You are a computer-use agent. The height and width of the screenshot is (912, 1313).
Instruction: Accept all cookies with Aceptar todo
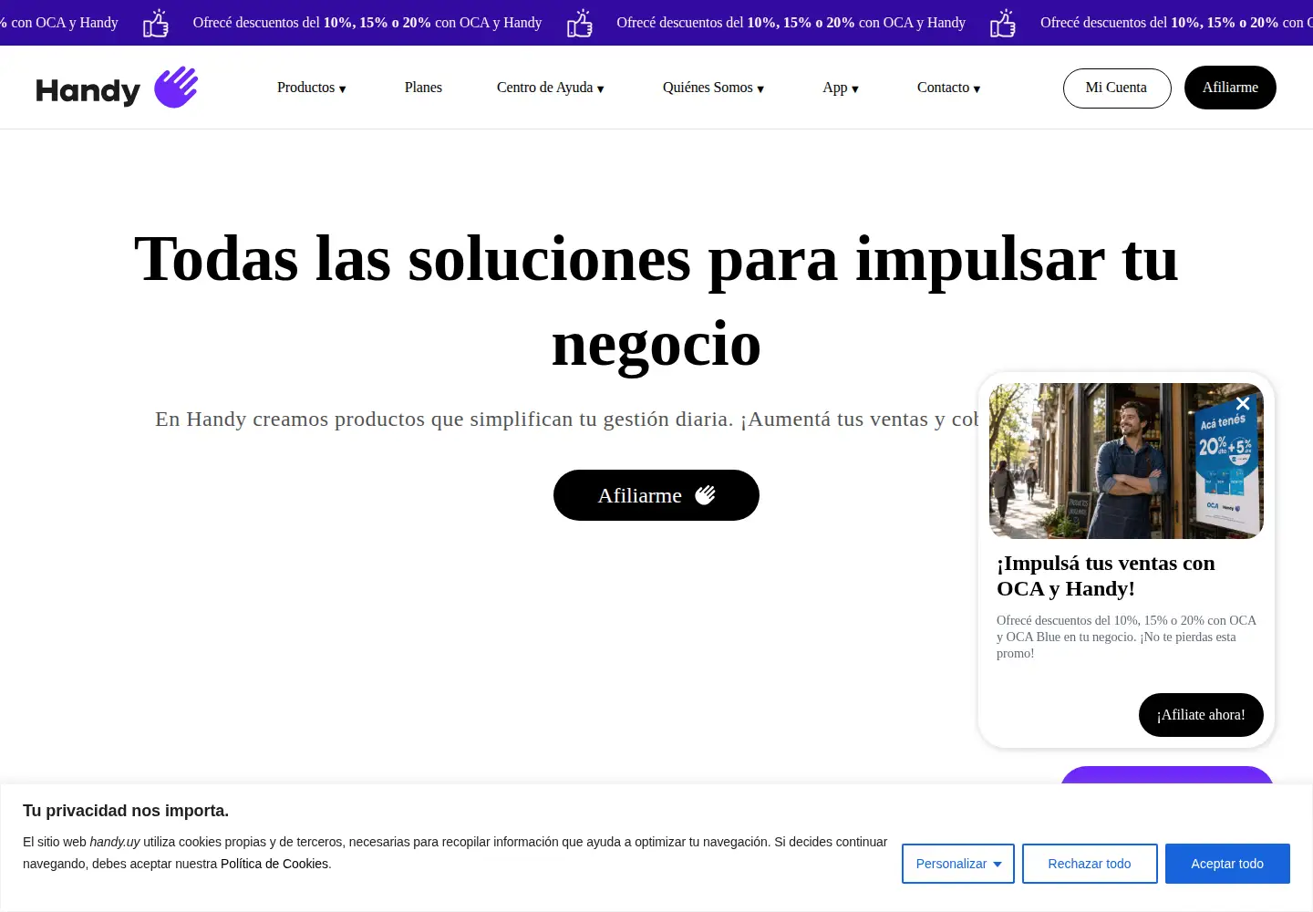pos(1227,864)
